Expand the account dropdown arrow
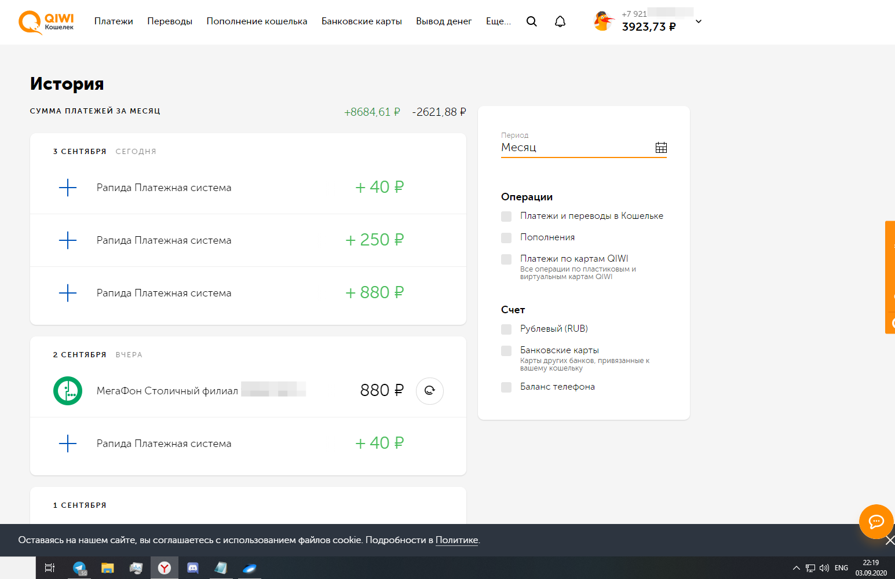Screen dimensions: 895x579 click(699, 21)
